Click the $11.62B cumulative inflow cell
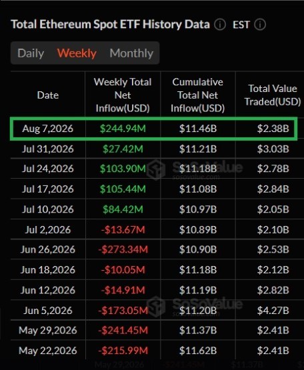Image resolution: width=304 pixels, height=370 pixels. click(198, 351)
